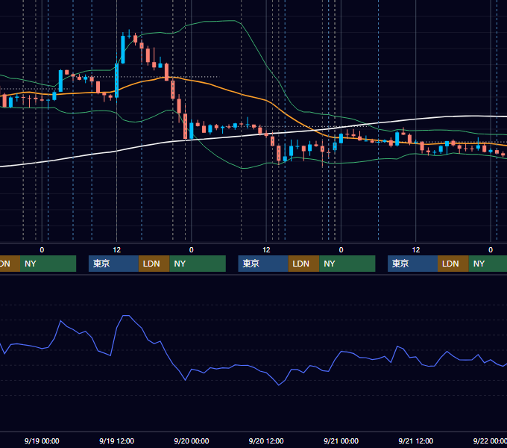Click the 9/20 12:00 date label

266,441
